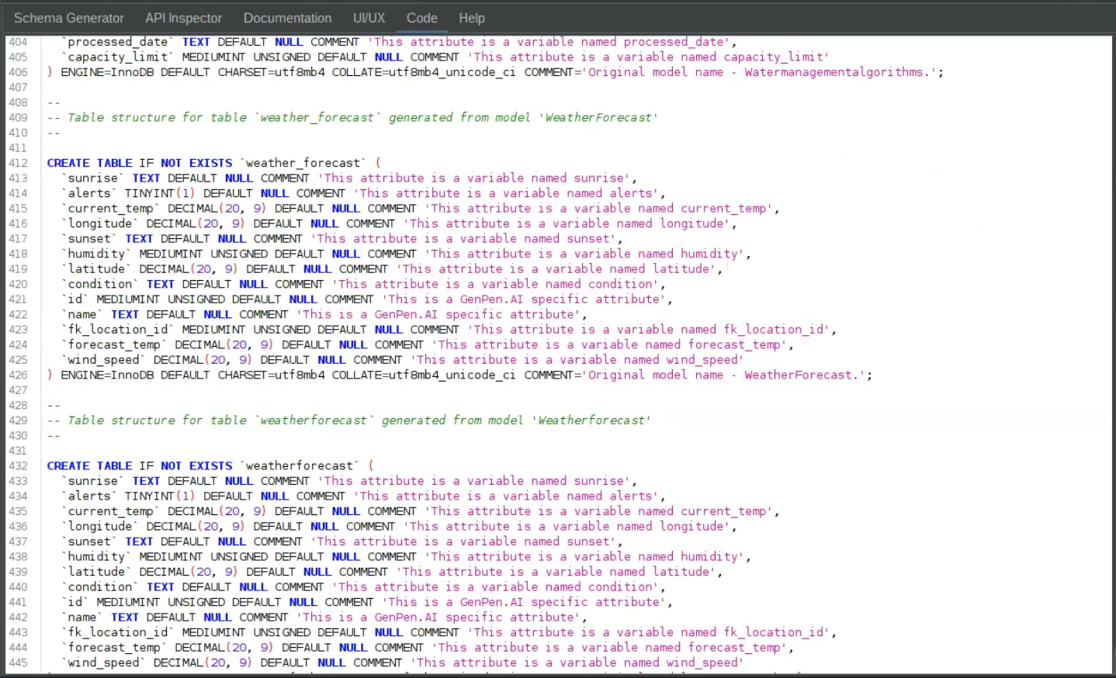Click `weatherforecast` in CREATE TABLE line 432
The image size is (1116, 678).
pyautogui.click(x=300, y=465)
